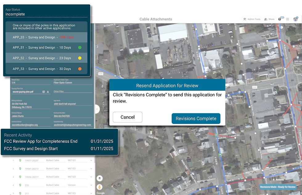Screen dimensions: 302x195
Task: Open the map layers button
Action: pos(100,178)
